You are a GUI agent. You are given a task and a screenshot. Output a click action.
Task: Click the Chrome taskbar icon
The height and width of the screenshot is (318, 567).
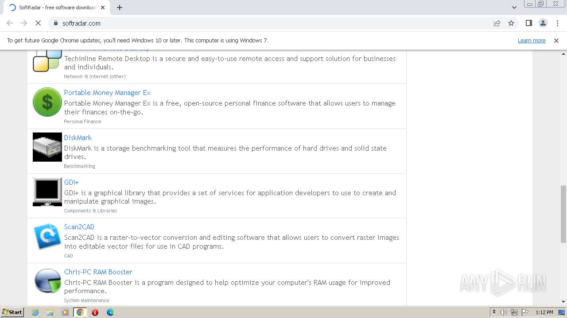click(x=80, y=312)
